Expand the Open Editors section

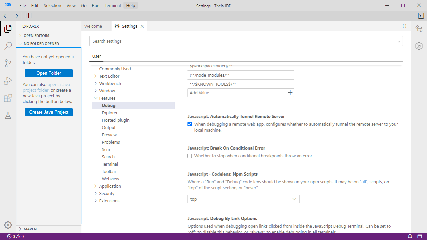pos(49,36)
